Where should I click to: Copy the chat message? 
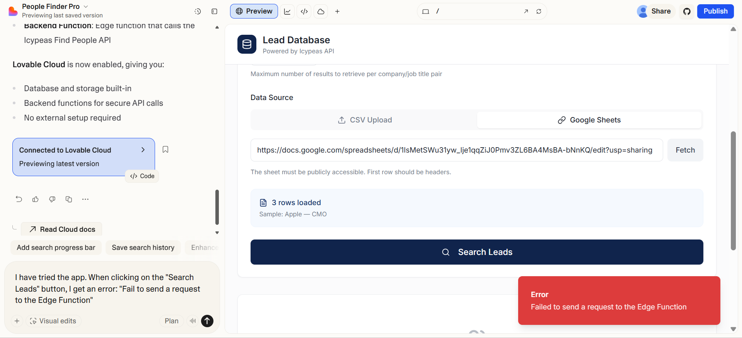click(69, 199)
